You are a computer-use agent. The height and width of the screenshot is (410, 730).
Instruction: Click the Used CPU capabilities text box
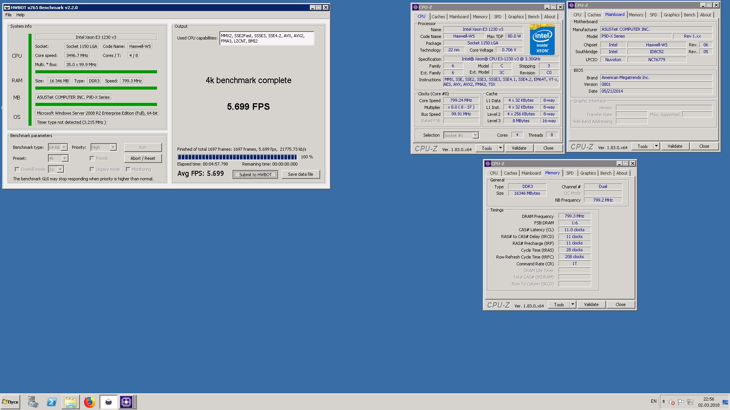[267, 38]
